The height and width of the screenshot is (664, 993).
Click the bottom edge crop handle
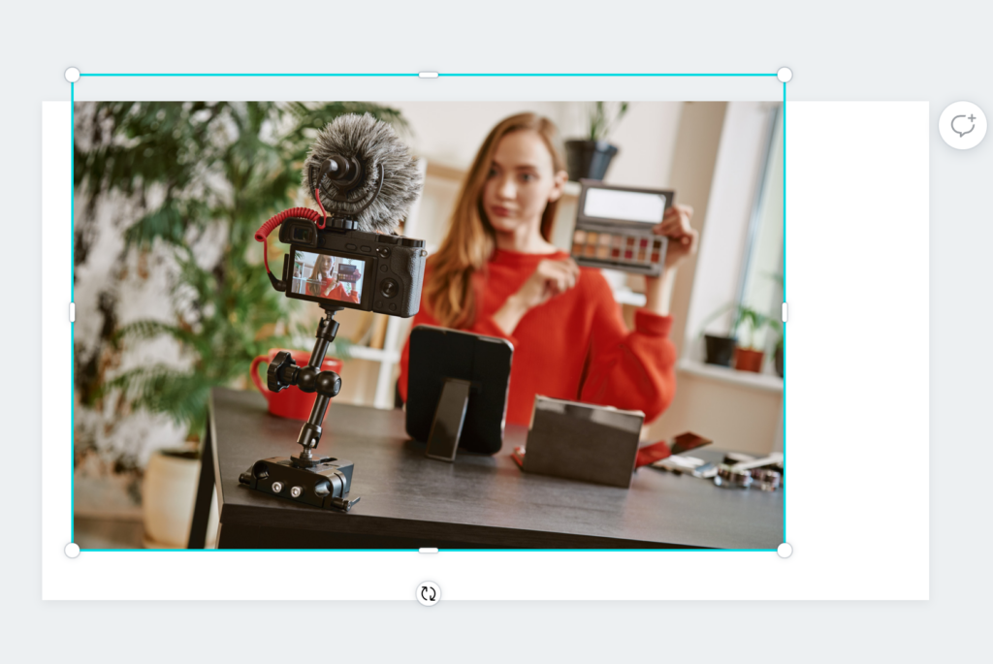point(429,550)
